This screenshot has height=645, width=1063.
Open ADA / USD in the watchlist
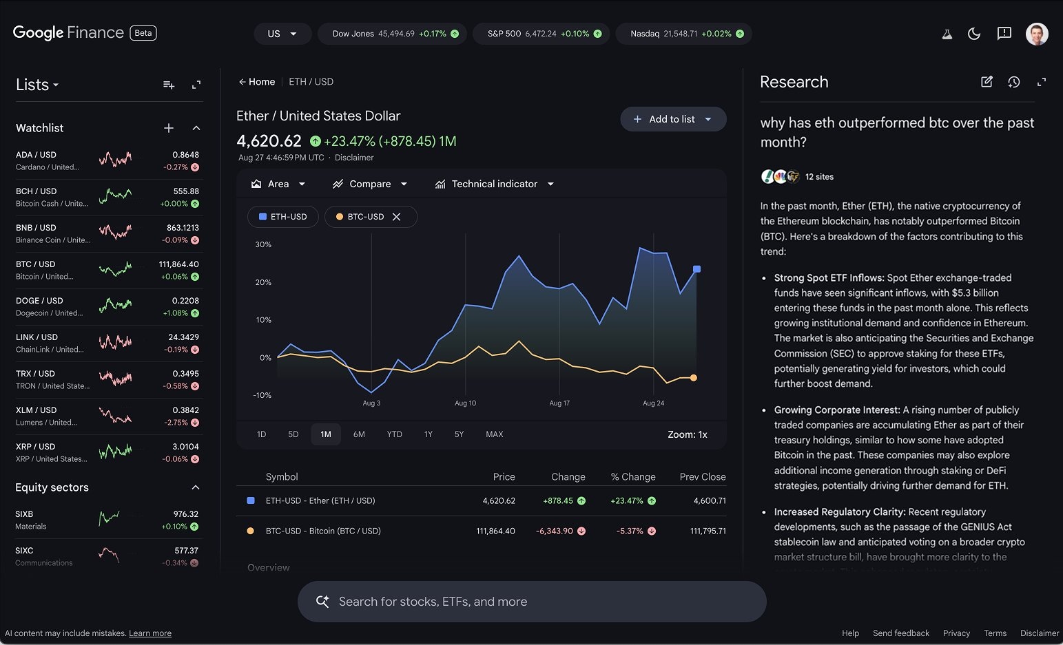pyautogui.click(x=108, y=161)
